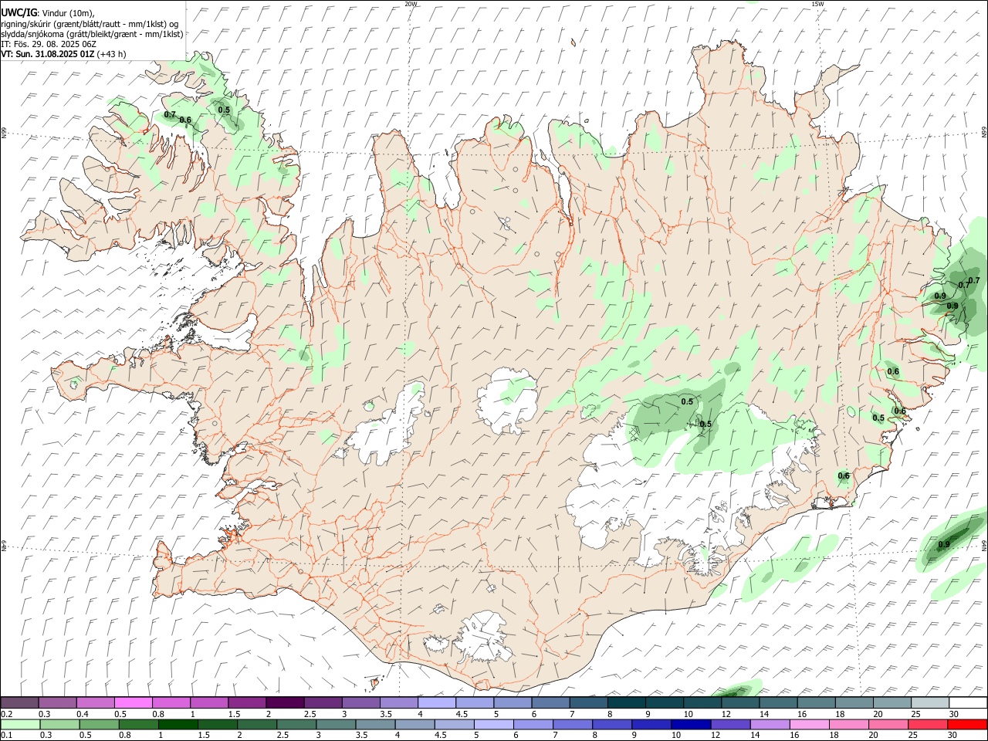The height and width of the screenshot is (741, 988).
Task: Click the 0.5 precipitation value in the Westfjords
Action: tap(224, 110)
